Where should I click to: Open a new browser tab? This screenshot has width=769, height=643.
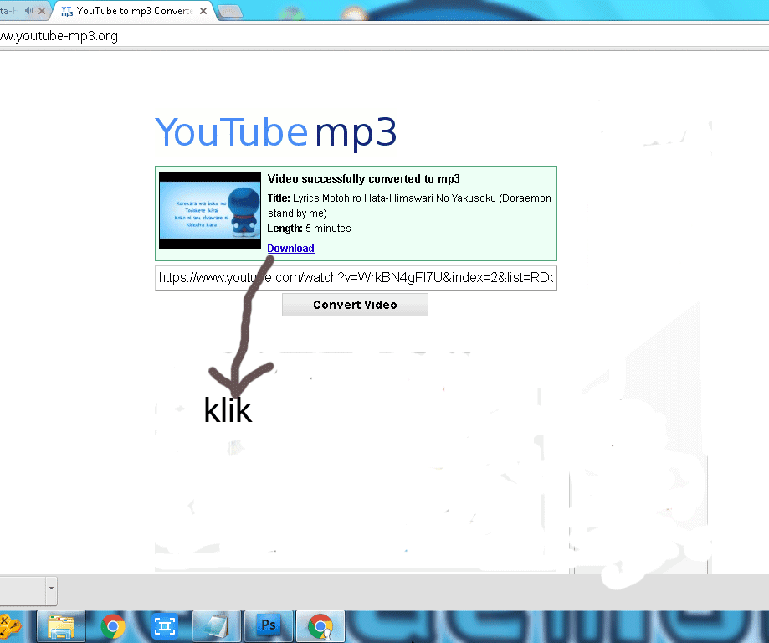229,12
